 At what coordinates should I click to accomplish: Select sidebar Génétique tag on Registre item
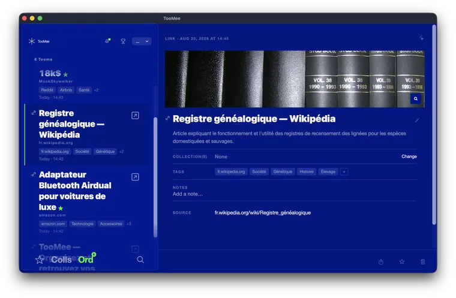point(105,152)
